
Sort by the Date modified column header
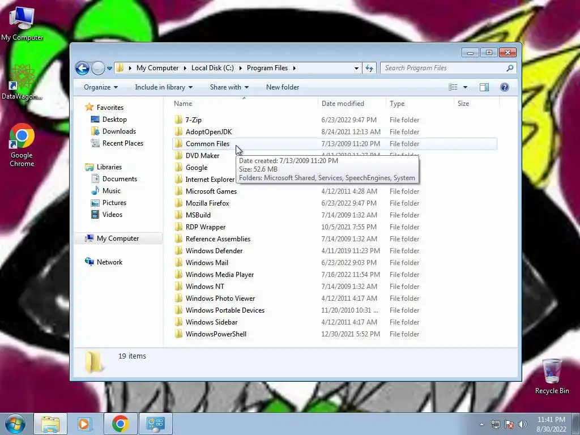pyautogui.click(x=351, y=104)
